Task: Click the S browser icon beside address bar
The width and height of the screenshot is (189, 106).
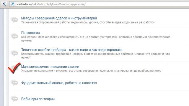Action: click(4, 4)
